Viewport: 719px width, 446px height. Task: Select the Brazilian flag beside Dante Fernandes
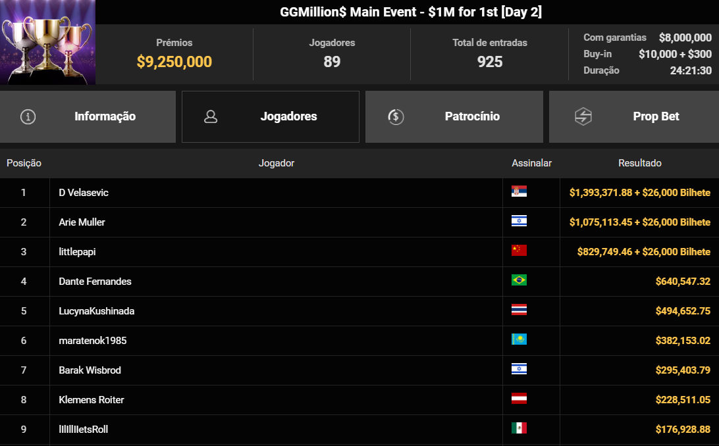click(x=518, y=281)
